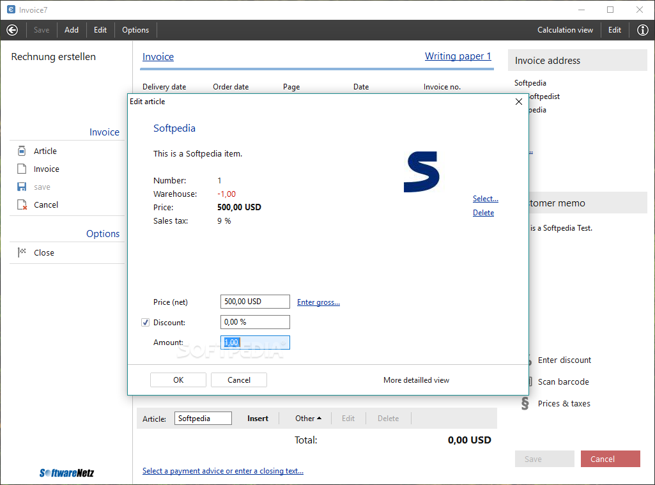Open the Add menu
Image resolution: width=655 pixels, height=485 pixels.
click(x=72, y=30)
